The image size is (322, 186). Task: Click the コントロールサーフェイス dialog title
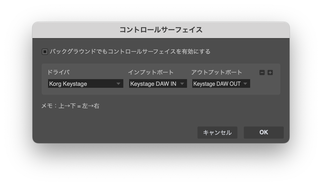[x=161, y=30]
